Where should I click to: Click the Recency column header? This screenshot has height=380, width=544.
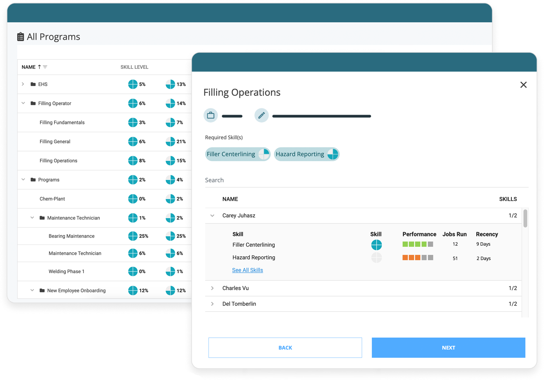(x=487, y=234)
